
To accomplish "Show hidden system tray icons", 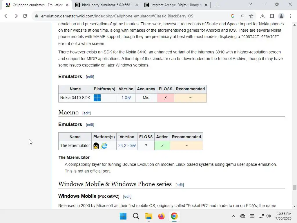I will pos(233,216).
